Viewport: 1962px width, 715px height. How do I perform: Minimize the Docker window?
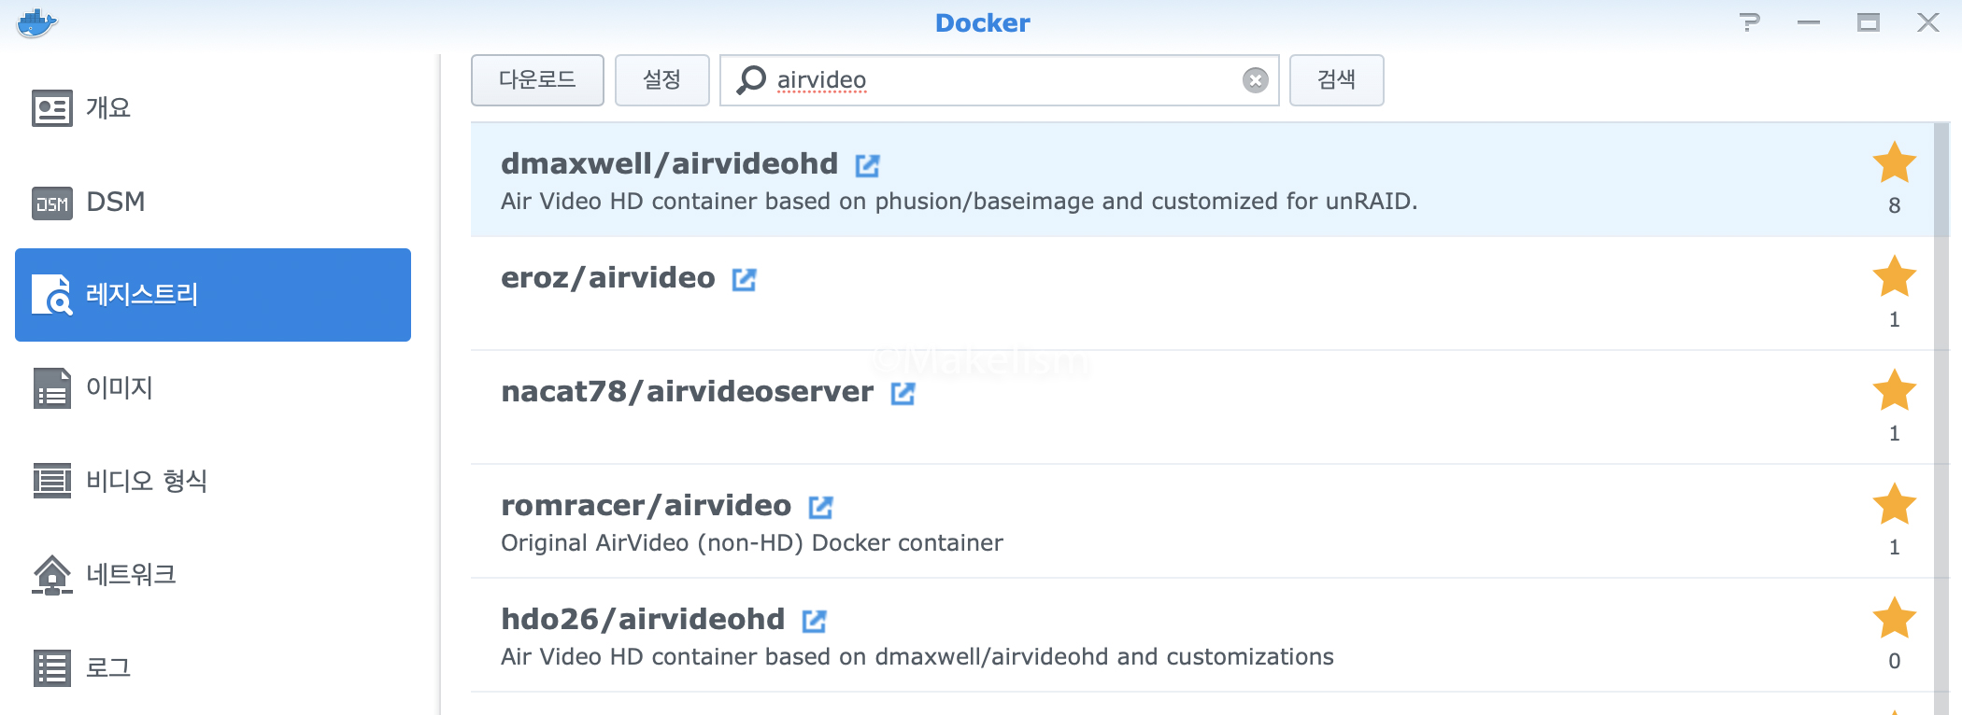coord(1809,22)
